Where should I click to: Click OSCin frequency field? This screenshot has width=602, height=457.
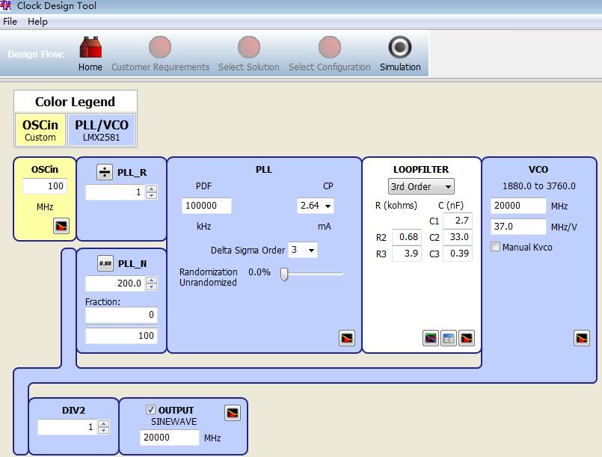pos(45,186)
